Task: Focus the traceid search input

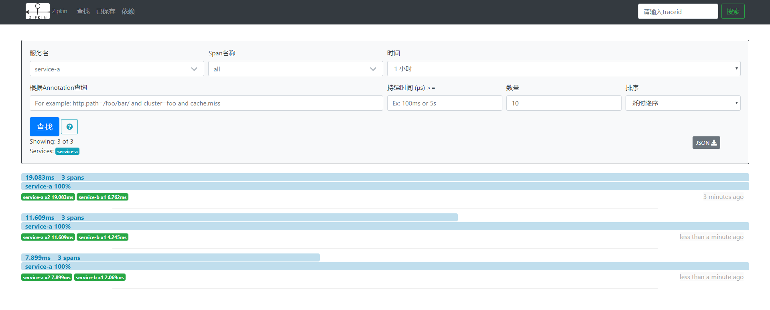Action: 678,11
